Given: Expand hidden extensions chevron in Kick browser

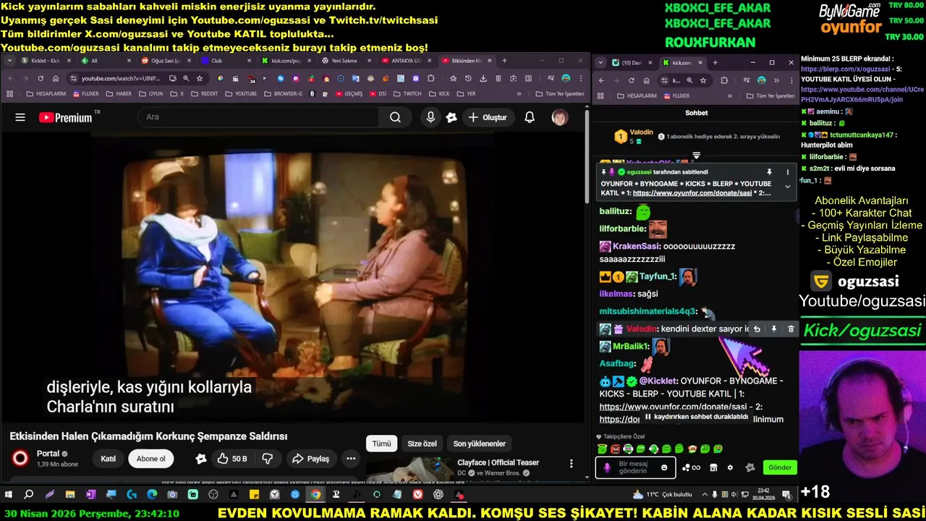Looking at the screenshot, I should click(776, 80).
